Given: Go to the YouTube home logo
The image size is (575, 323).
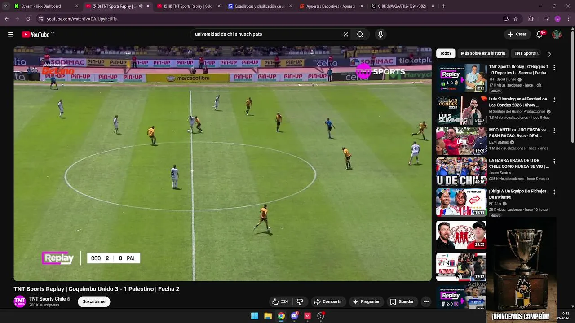Looking at the screenshot, I should click(35, 35).
